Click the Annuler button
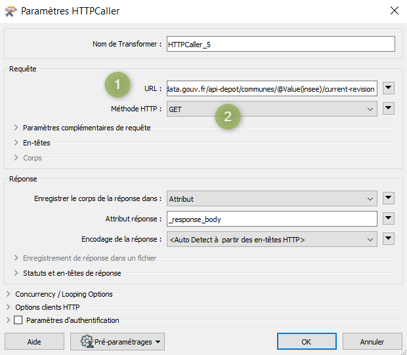The image size is (407, 355). (x=372, y=341)
